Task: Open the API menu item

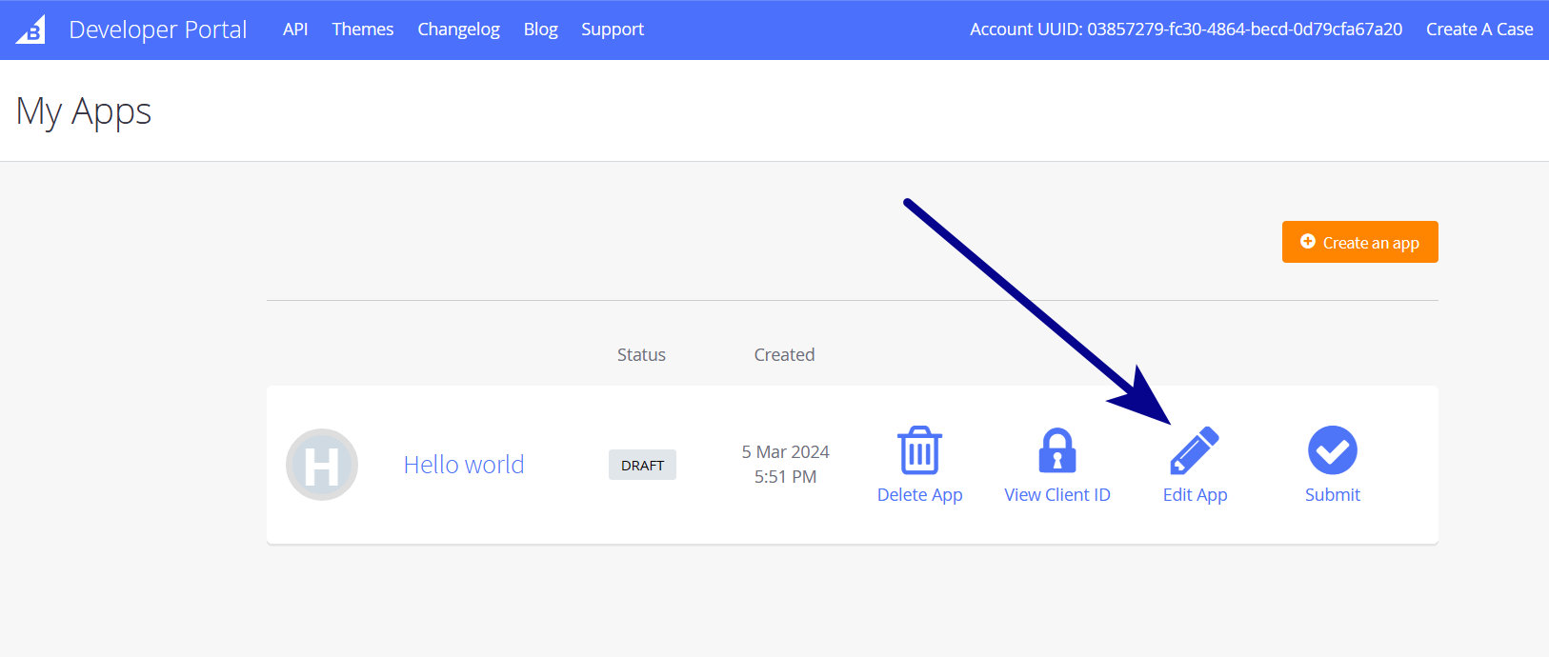Action: tap(295, 30)
